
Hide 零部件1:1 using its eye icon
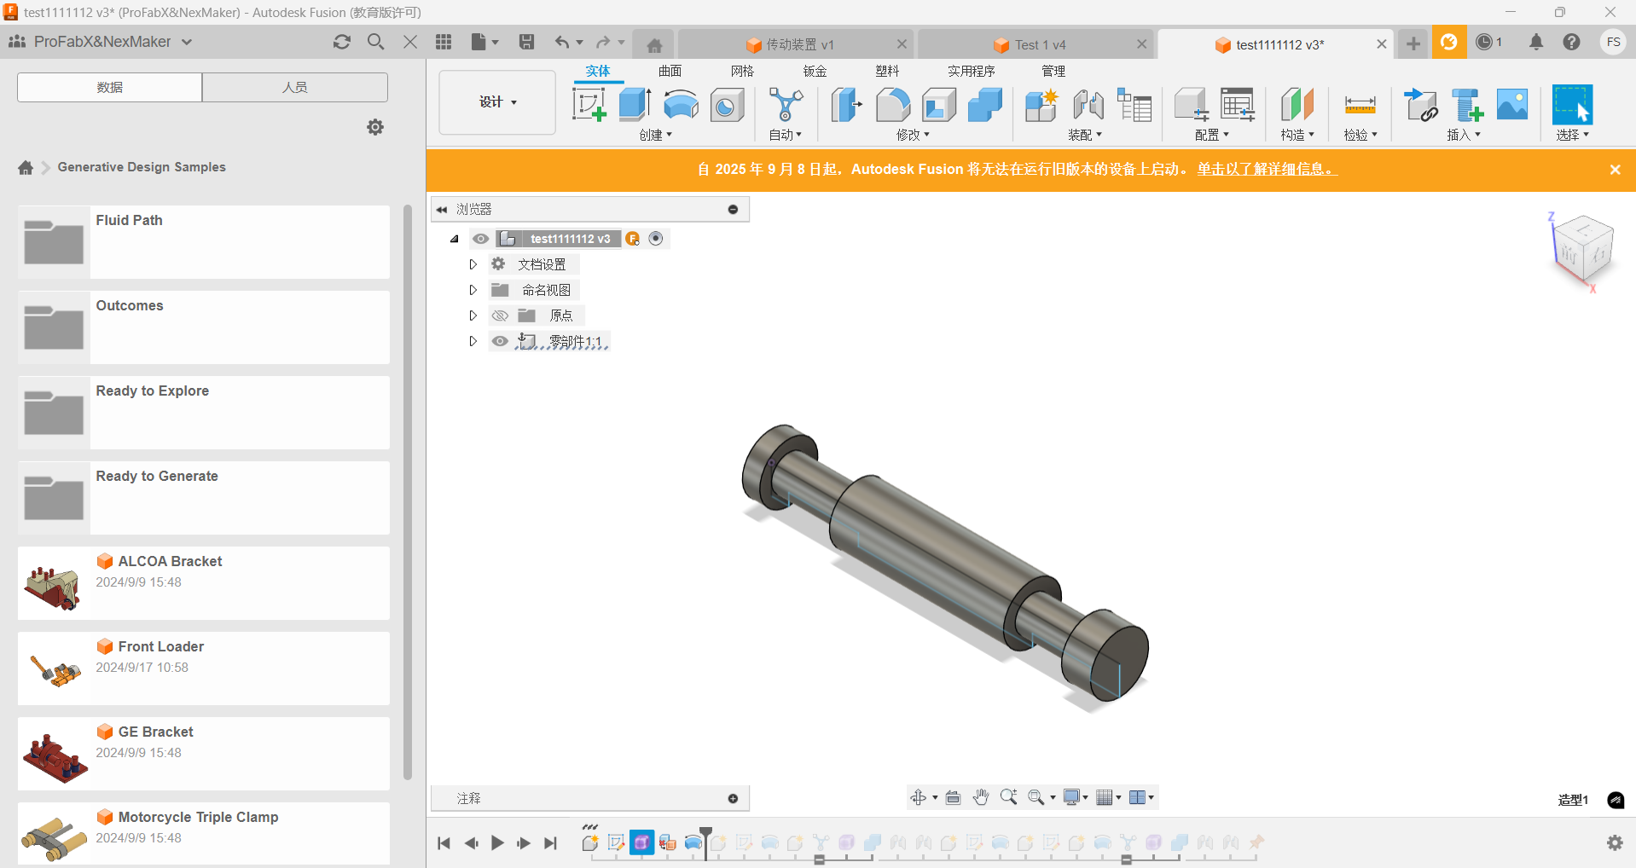click(500, 341)
